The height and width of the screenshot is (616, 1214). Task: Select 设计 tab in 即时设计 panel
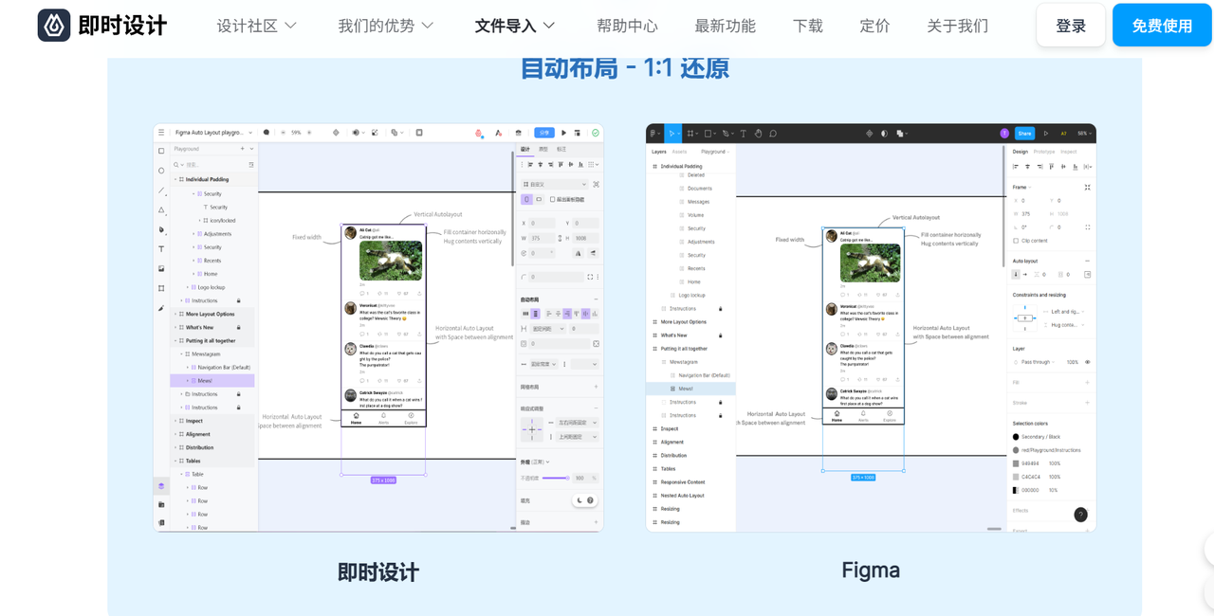(x=525, y=149)
